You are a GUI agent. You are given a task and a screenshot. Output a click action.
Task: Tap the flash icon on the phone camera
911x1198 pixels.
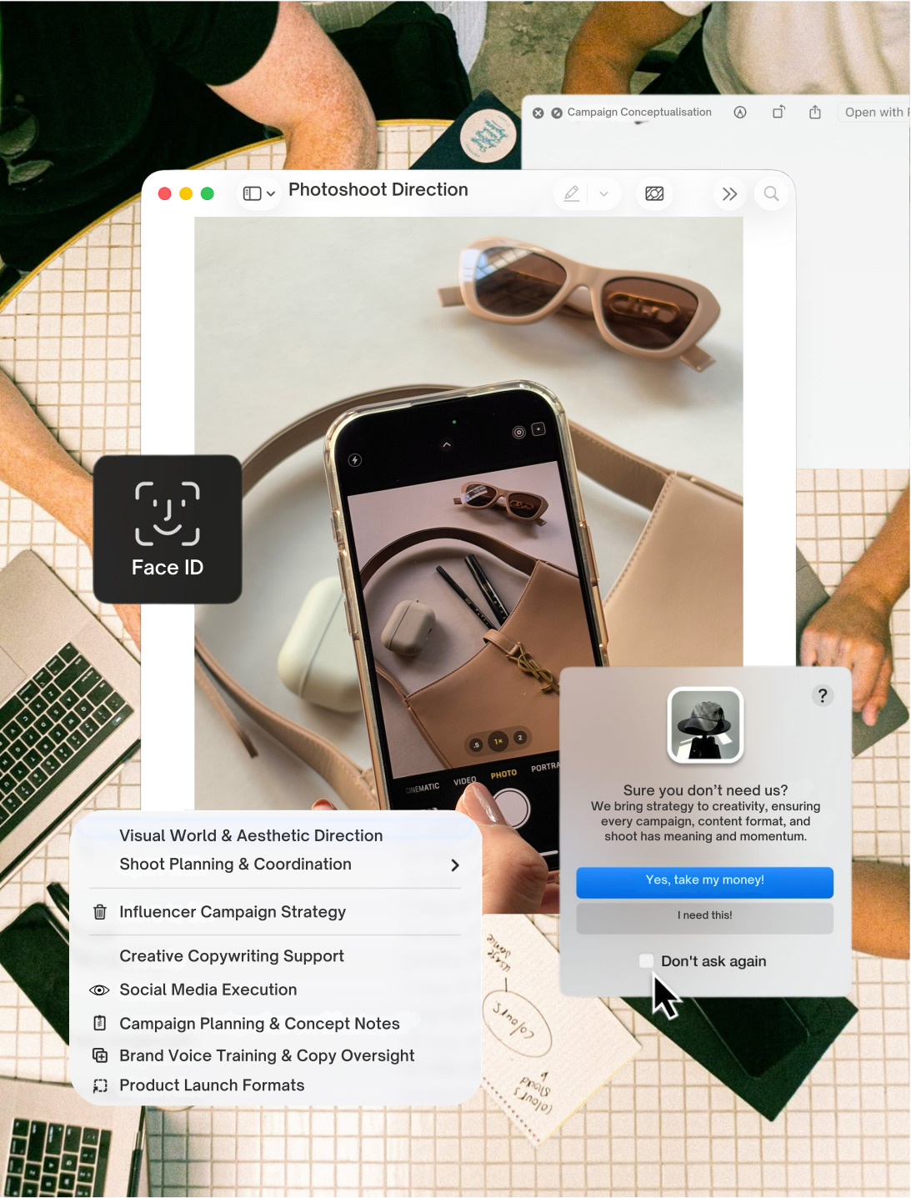355,460
